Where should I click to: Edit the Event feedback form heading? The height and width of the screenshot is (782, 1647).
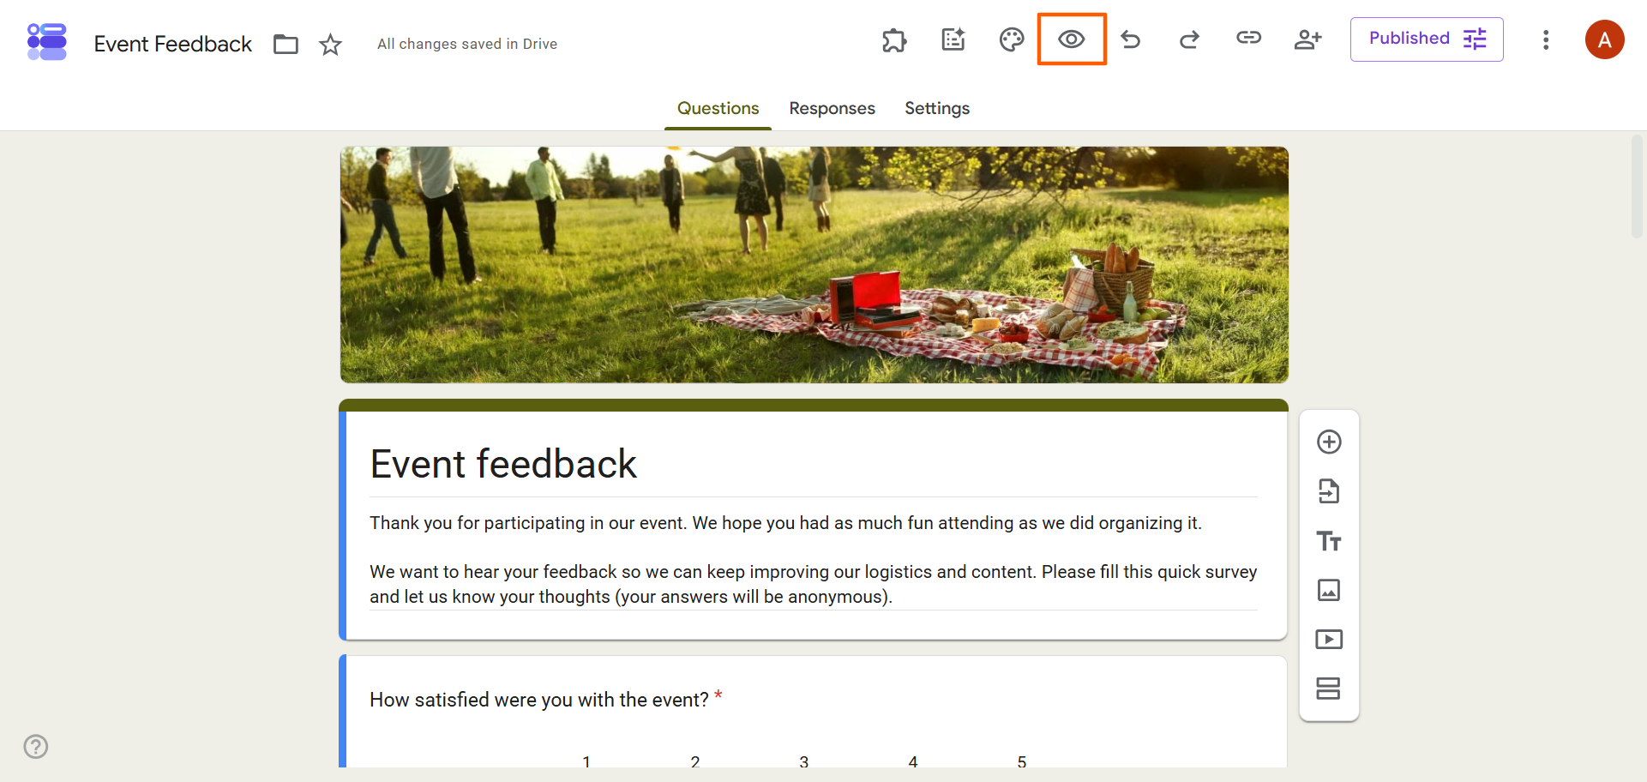point(503,464)
